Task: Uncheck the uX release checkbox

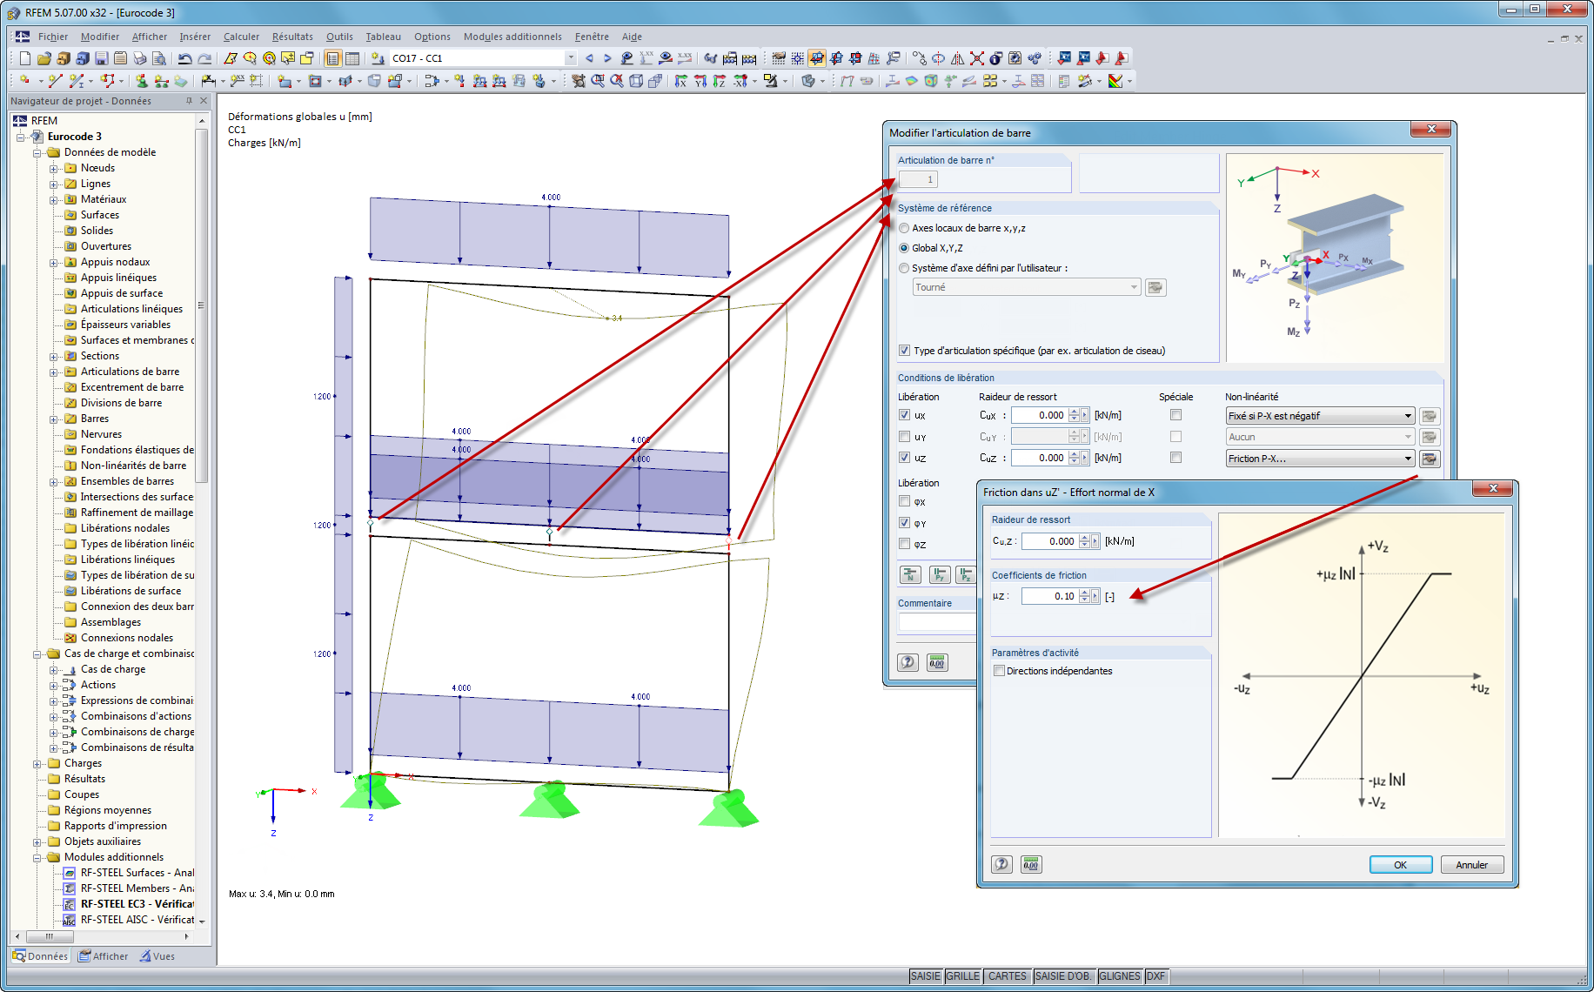Action: pos(905,415)
